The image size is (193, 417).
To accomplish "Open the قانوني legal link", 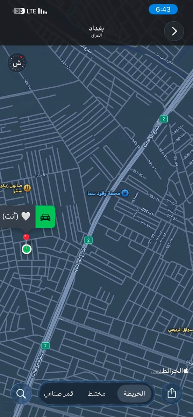I will point(156,371).
